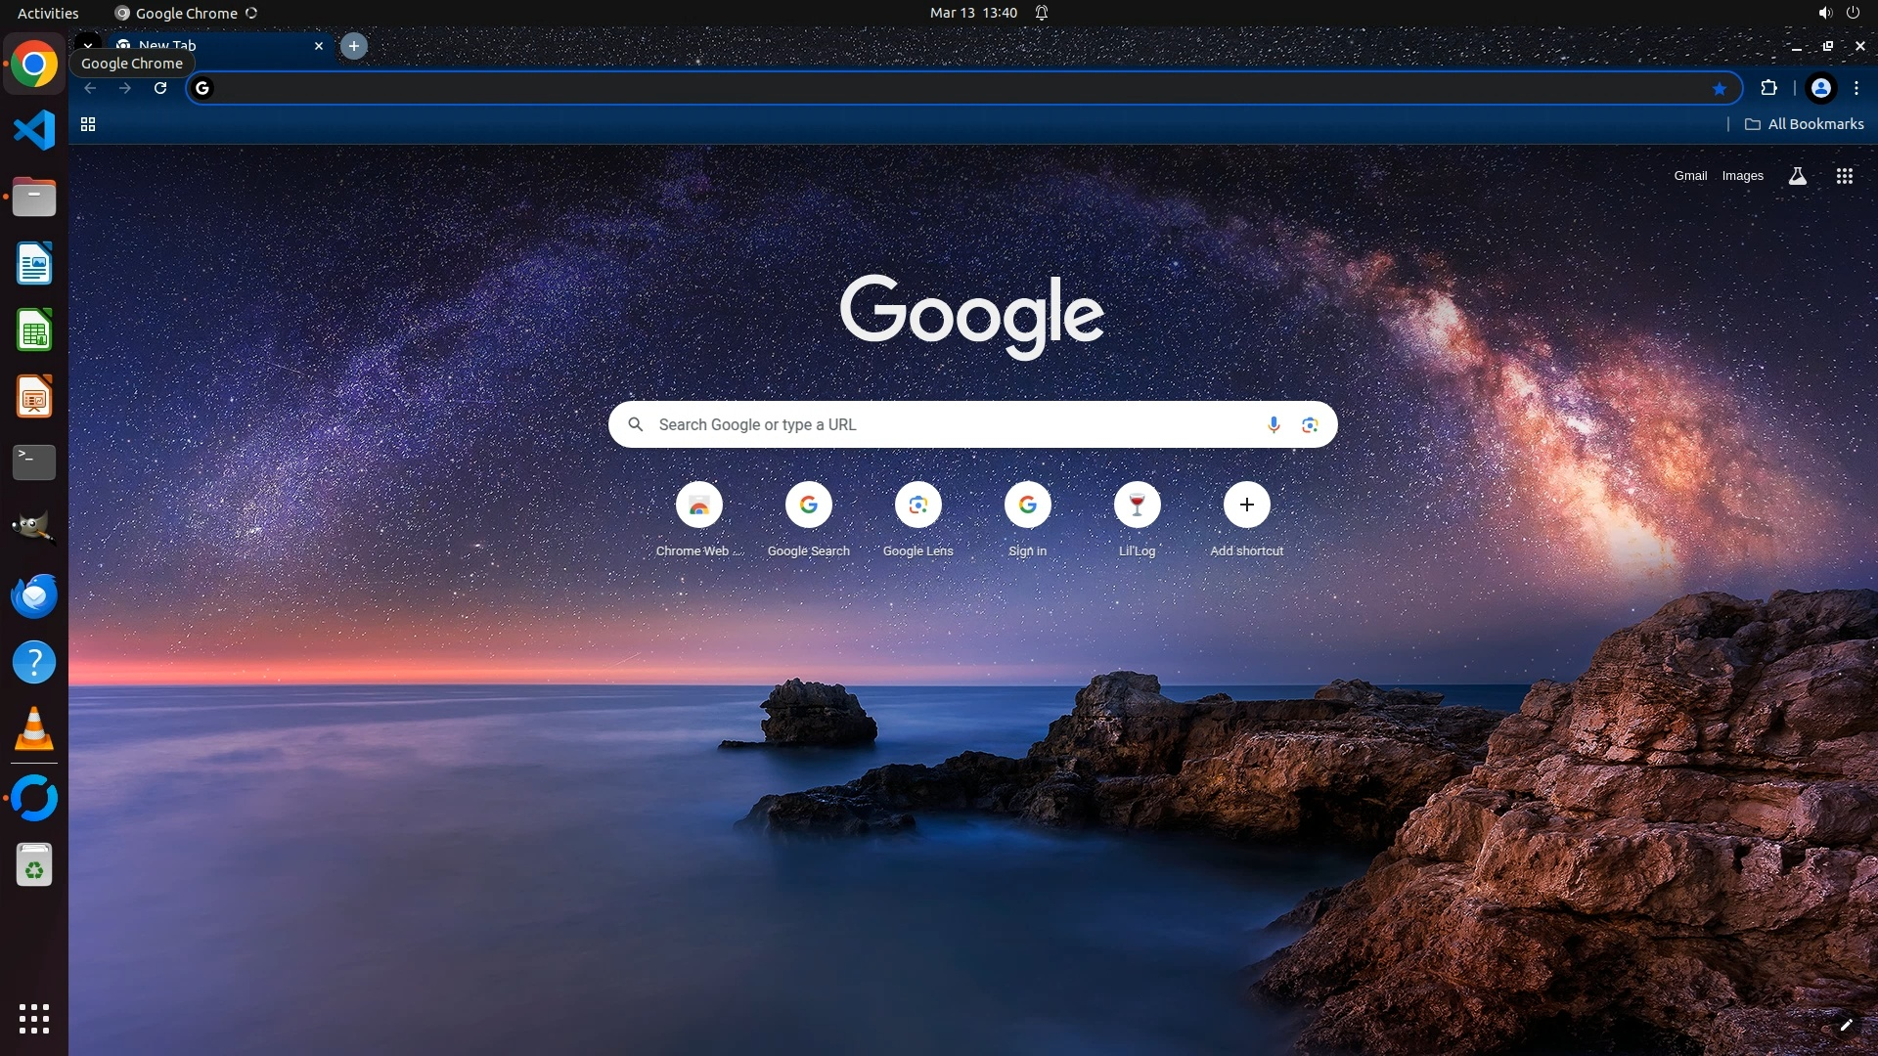The height and width of the screenshot is (1056, 1878).
Task: Toggle bookmark star for this page
Action: 1719,89
